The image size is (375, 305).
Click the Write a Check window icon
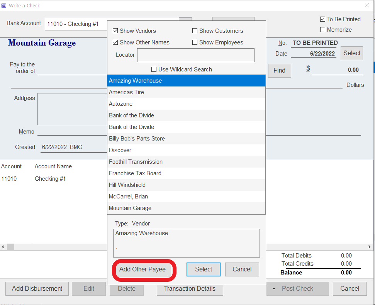click(x=4, y=5)
